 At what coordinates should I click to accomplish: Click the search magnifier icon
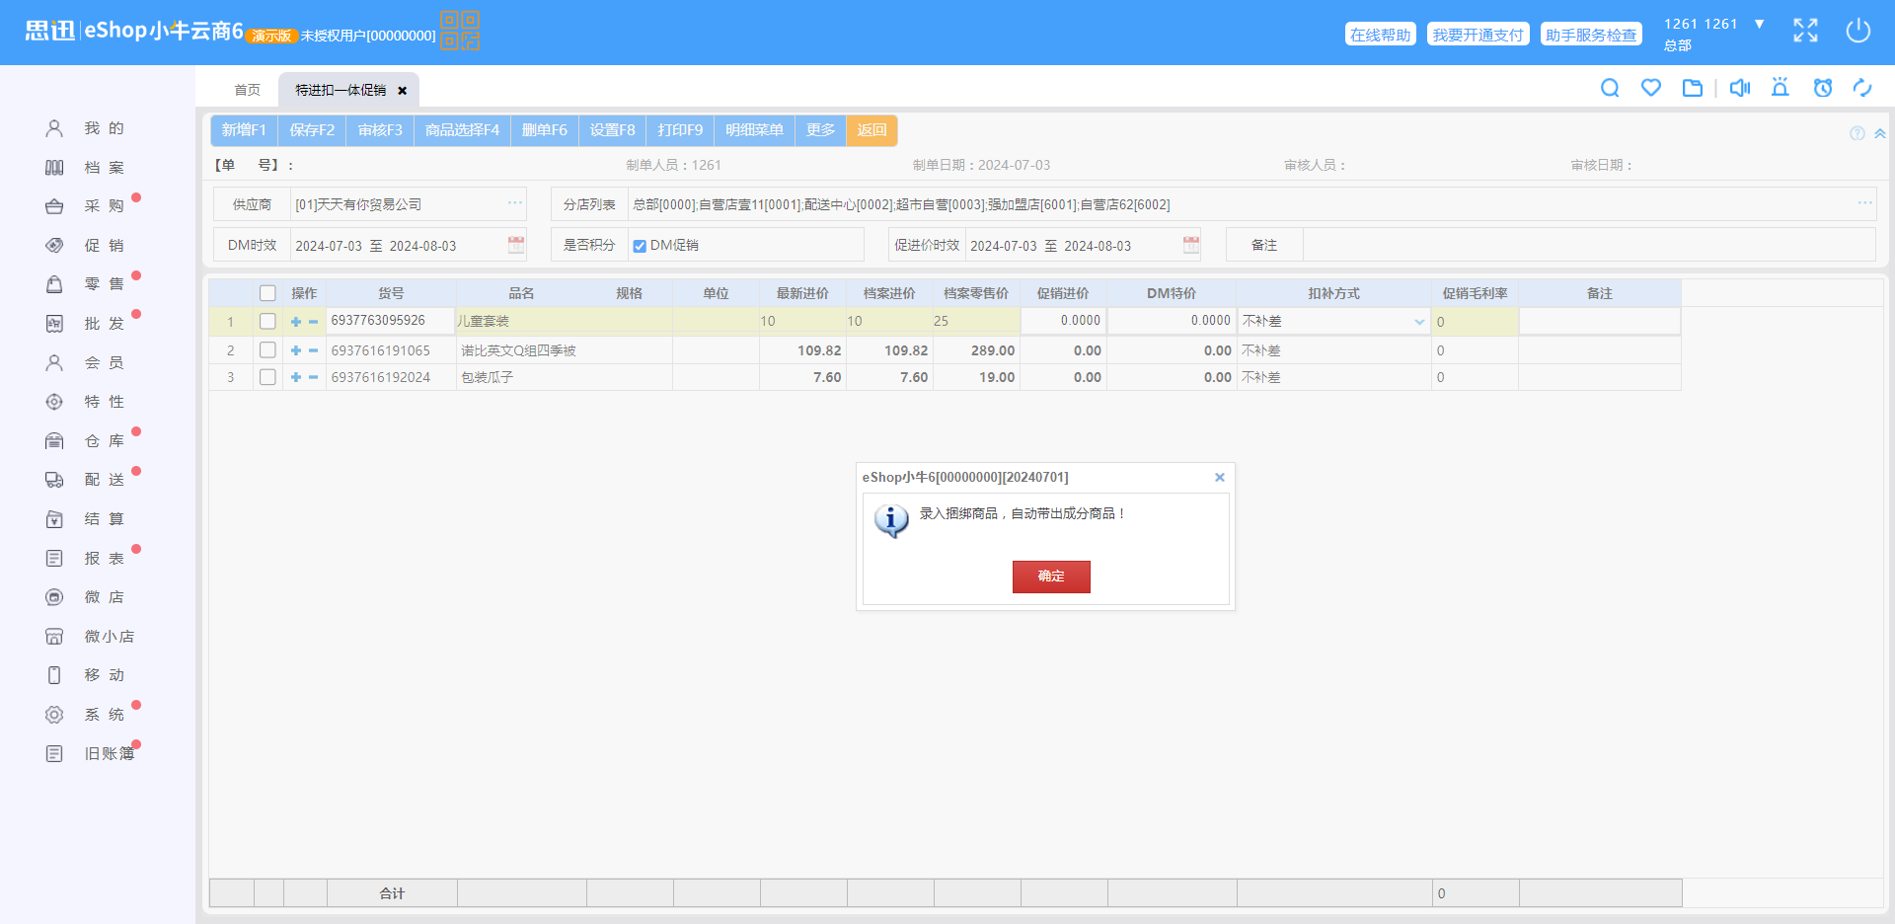tap(1610, 88)
